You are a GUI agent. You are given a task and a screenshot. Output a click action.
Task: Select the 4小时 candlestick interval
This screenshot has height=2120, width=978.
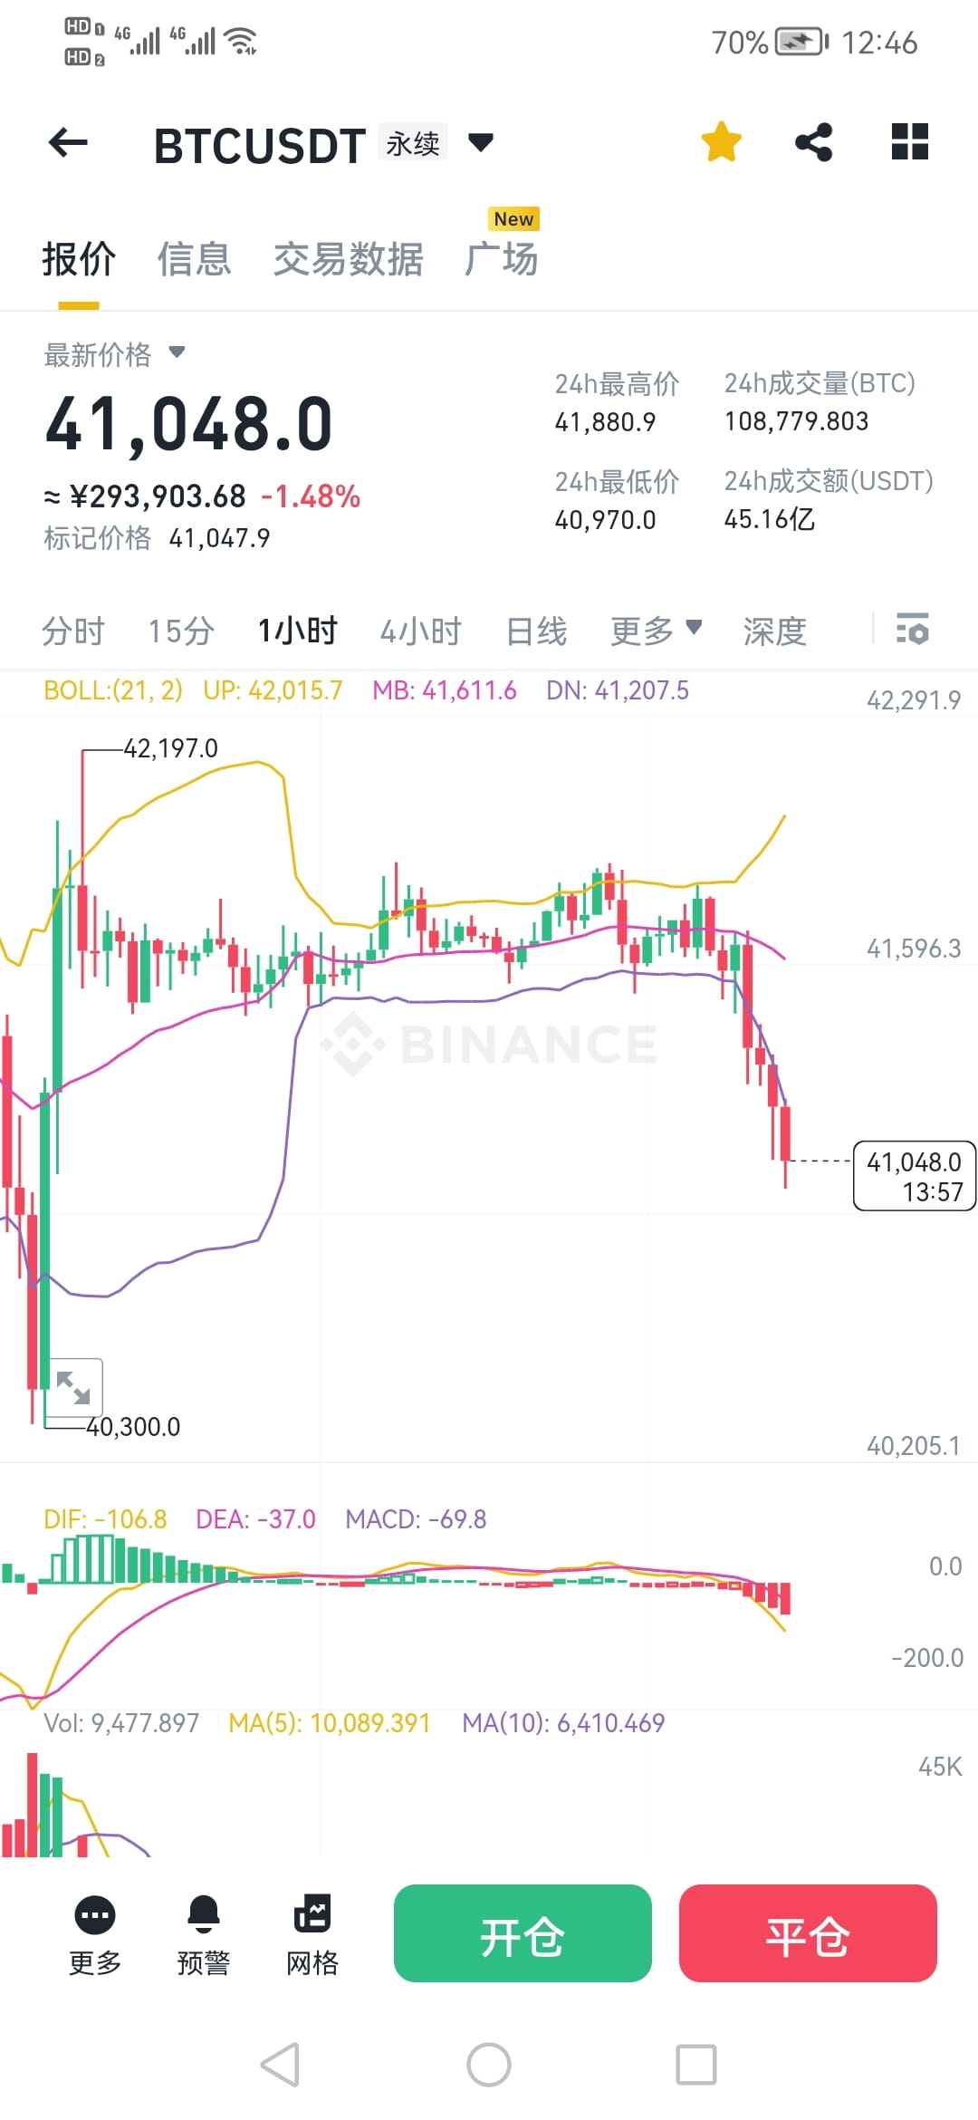pos(421,631)
